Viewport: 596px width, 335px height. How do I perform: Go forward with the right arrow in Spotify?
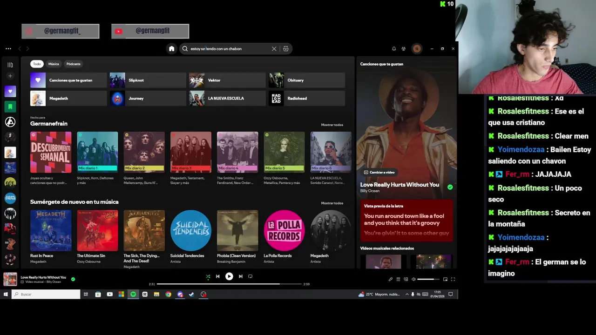27,48
